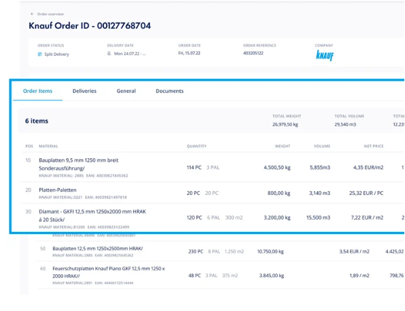Viewport: 405px width, 311px height.
Task: Click net price 3,54 EUR / m2
Action: tap(355, 252)
